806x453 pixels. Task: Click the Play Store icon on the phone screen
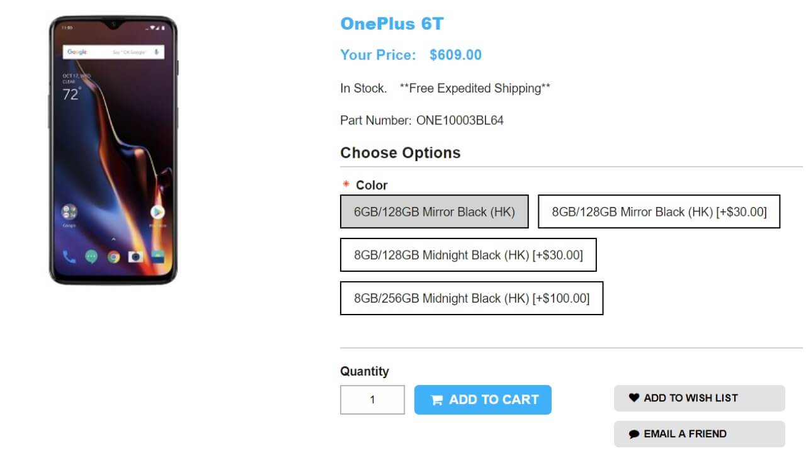click(x=157, y=213)
